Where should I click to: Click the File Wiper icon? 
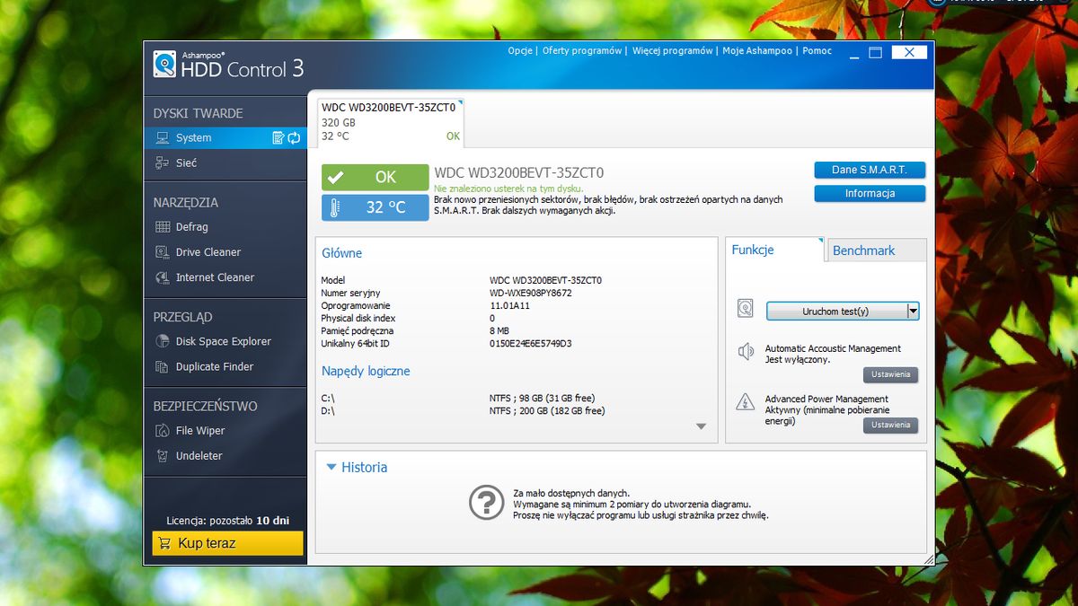point(163,431)
